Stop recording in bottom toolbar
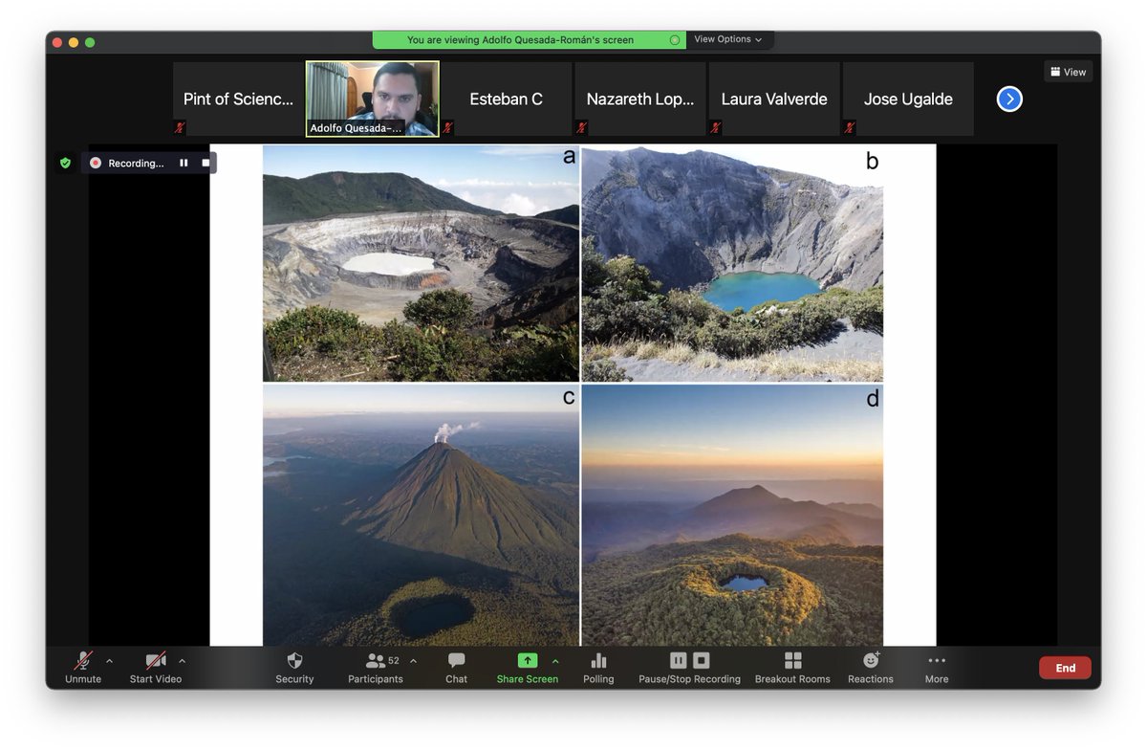Image resolution: width=1147 pixels, height=750 pixels. [702, 660]
